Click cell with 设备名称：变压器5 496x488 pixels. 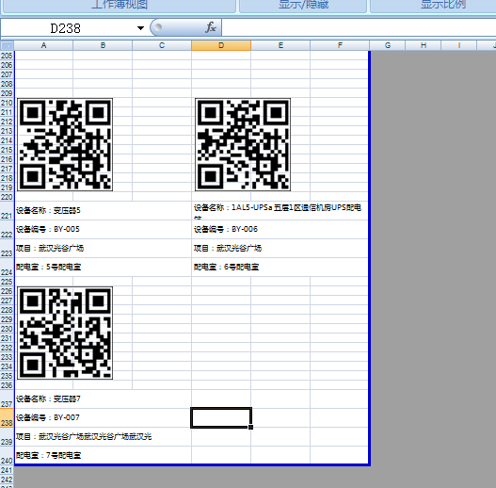pyautogui.click(x=103, y=211)
